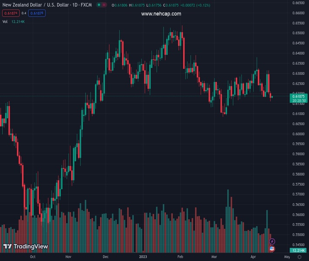Click the 0.65000 level on price scale

298,33
